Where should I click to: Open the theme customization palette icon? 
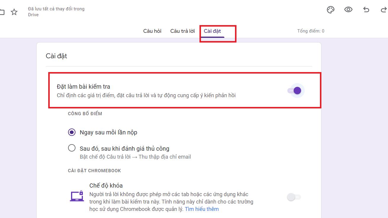click(330, 10)
